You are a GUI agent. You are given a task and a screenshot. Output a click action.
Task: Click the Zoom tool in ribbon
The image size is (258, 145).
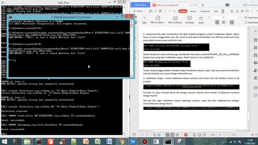201,20
